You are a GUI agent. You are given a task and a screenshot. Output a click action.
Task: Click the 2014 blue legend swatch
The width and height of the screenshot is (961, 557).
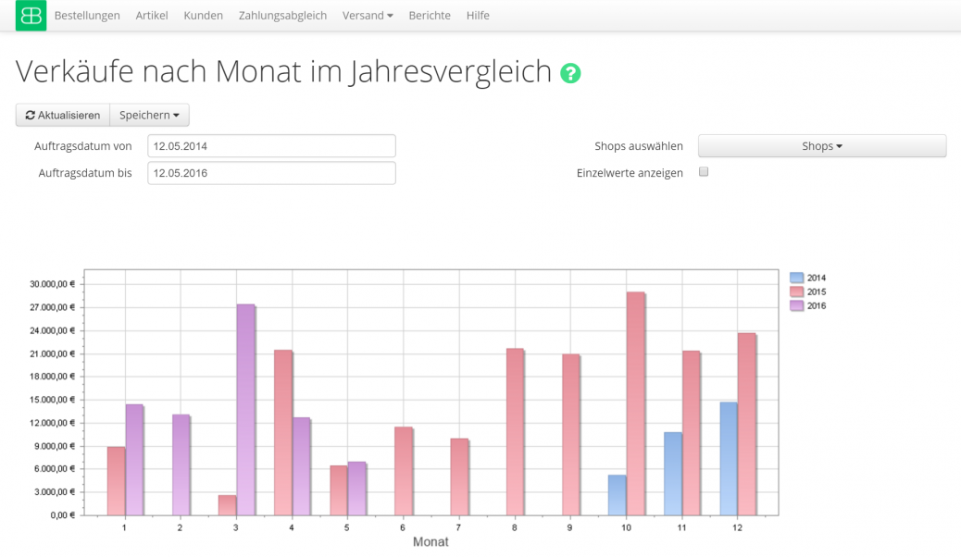[x=796, y=278]
